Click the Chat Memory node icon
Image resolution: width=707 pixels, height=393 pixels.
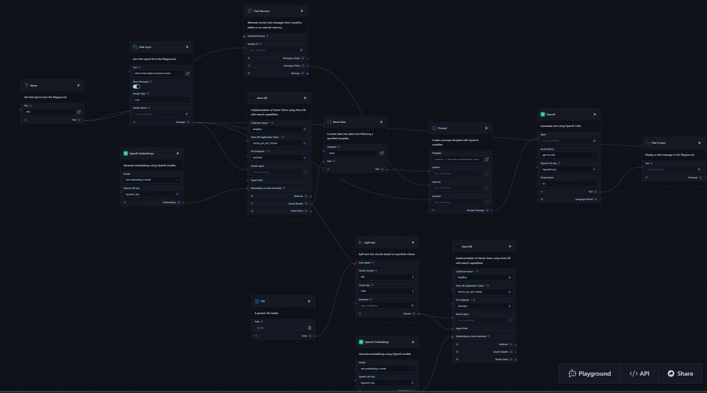[250, 11]
